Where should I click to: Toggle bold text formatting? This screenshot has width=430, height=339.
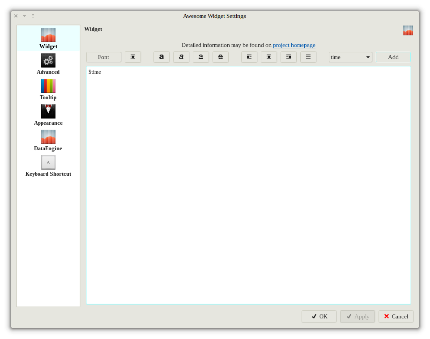(162, 57)
